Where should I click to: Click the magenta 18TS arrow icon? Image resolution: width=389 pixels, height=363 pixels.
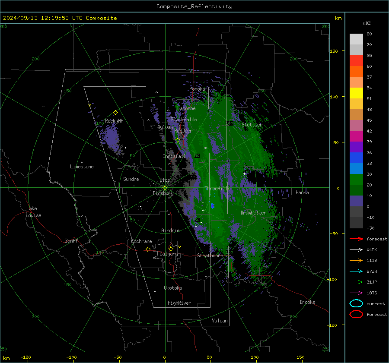click(x=356, y=293)
